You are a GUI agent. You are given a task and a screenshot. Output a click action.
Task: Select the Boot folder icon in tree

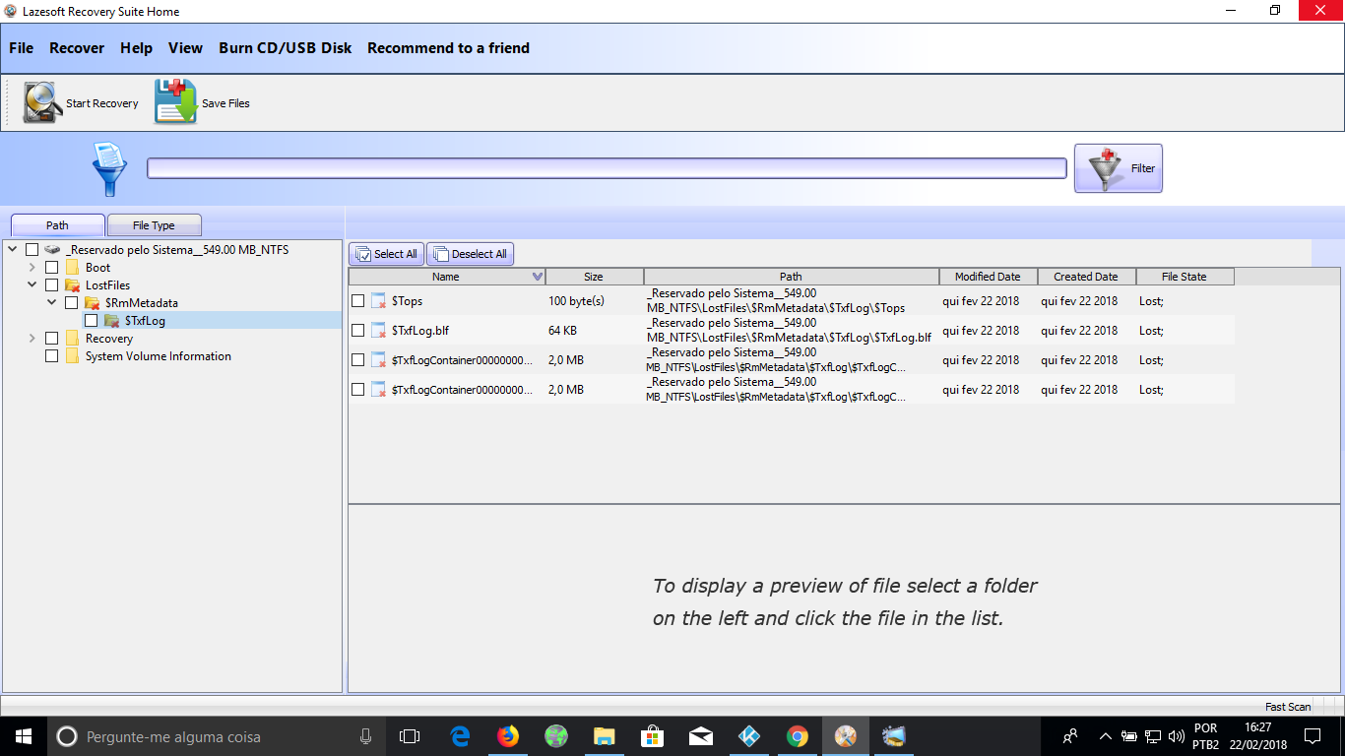[72, 268]
